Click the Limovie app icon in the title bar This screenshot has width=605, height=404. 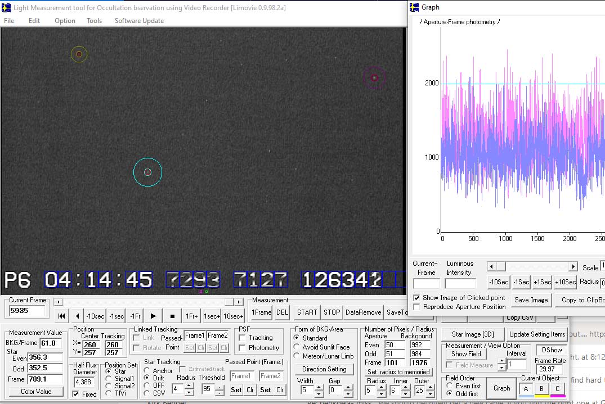(x=6, y=8)
